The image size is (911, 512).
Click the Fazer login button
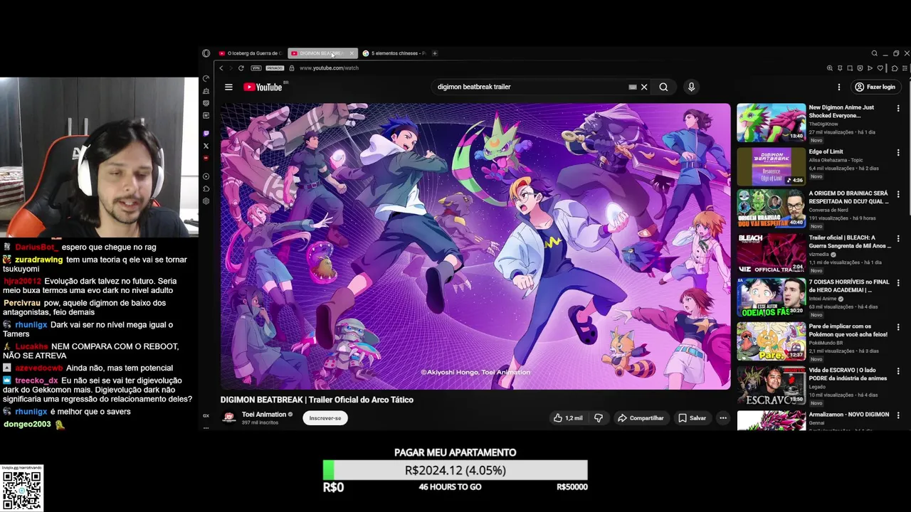pyautogui.click(x=875, y=87)
